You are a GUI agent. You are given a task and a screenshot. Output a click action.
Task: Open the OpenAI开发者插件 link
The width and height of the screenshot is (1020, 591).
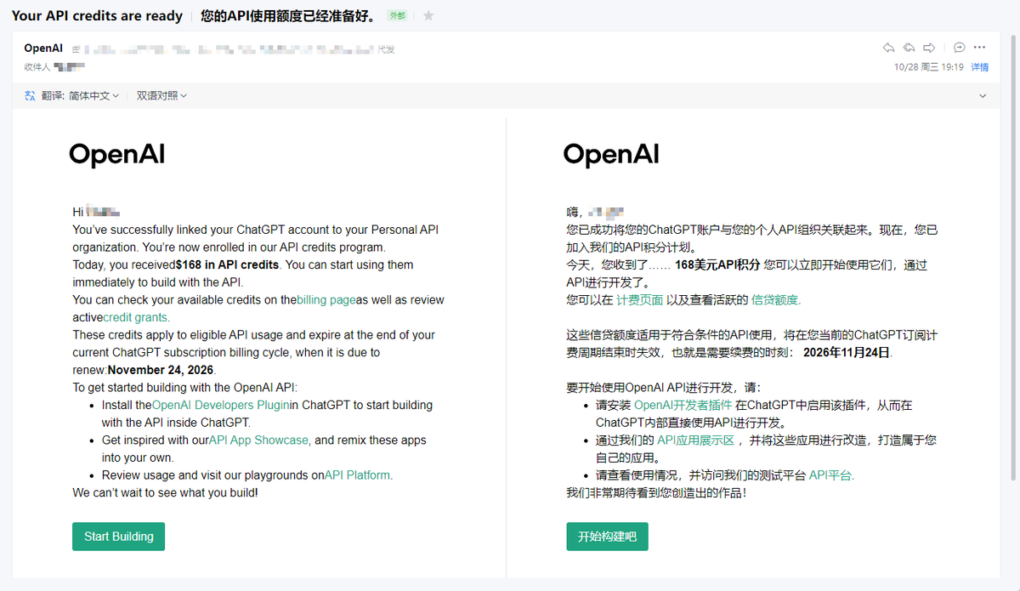click(683, 405)
